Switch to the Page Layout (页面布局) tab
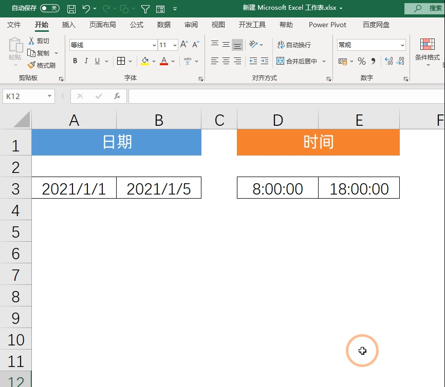 (102, 25)
